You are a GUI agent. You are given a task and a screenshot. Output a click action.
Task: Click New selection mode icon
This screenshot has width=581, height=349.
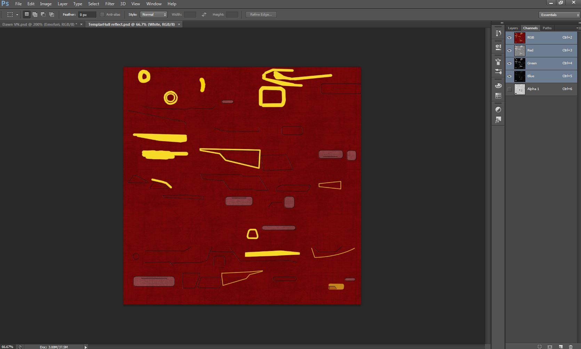(26, 14)
